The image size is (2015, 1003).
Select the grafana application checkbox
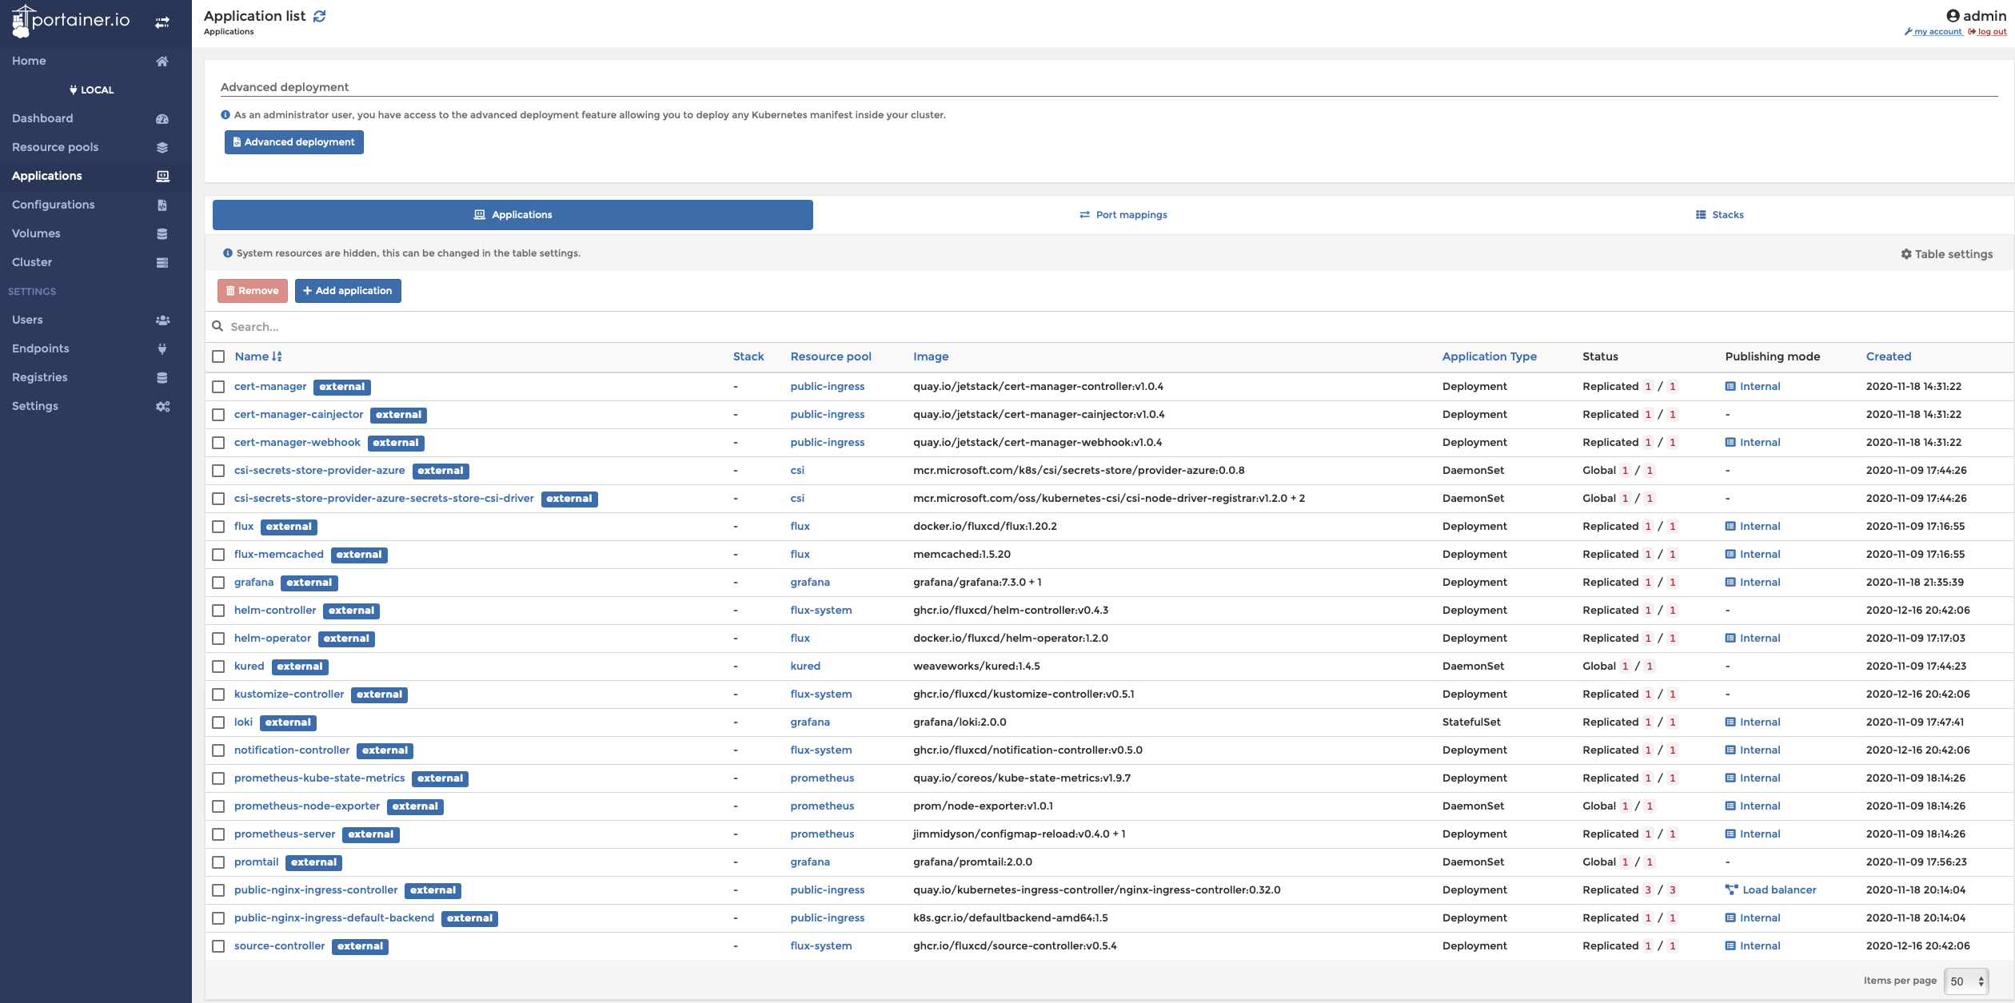218,583
